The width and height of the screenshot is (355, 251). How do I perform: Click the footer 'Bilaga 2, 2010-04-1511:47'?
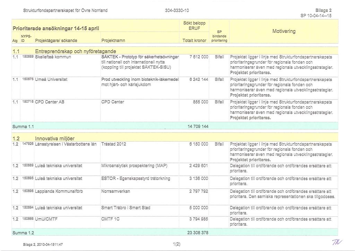[x=43, y=245]
